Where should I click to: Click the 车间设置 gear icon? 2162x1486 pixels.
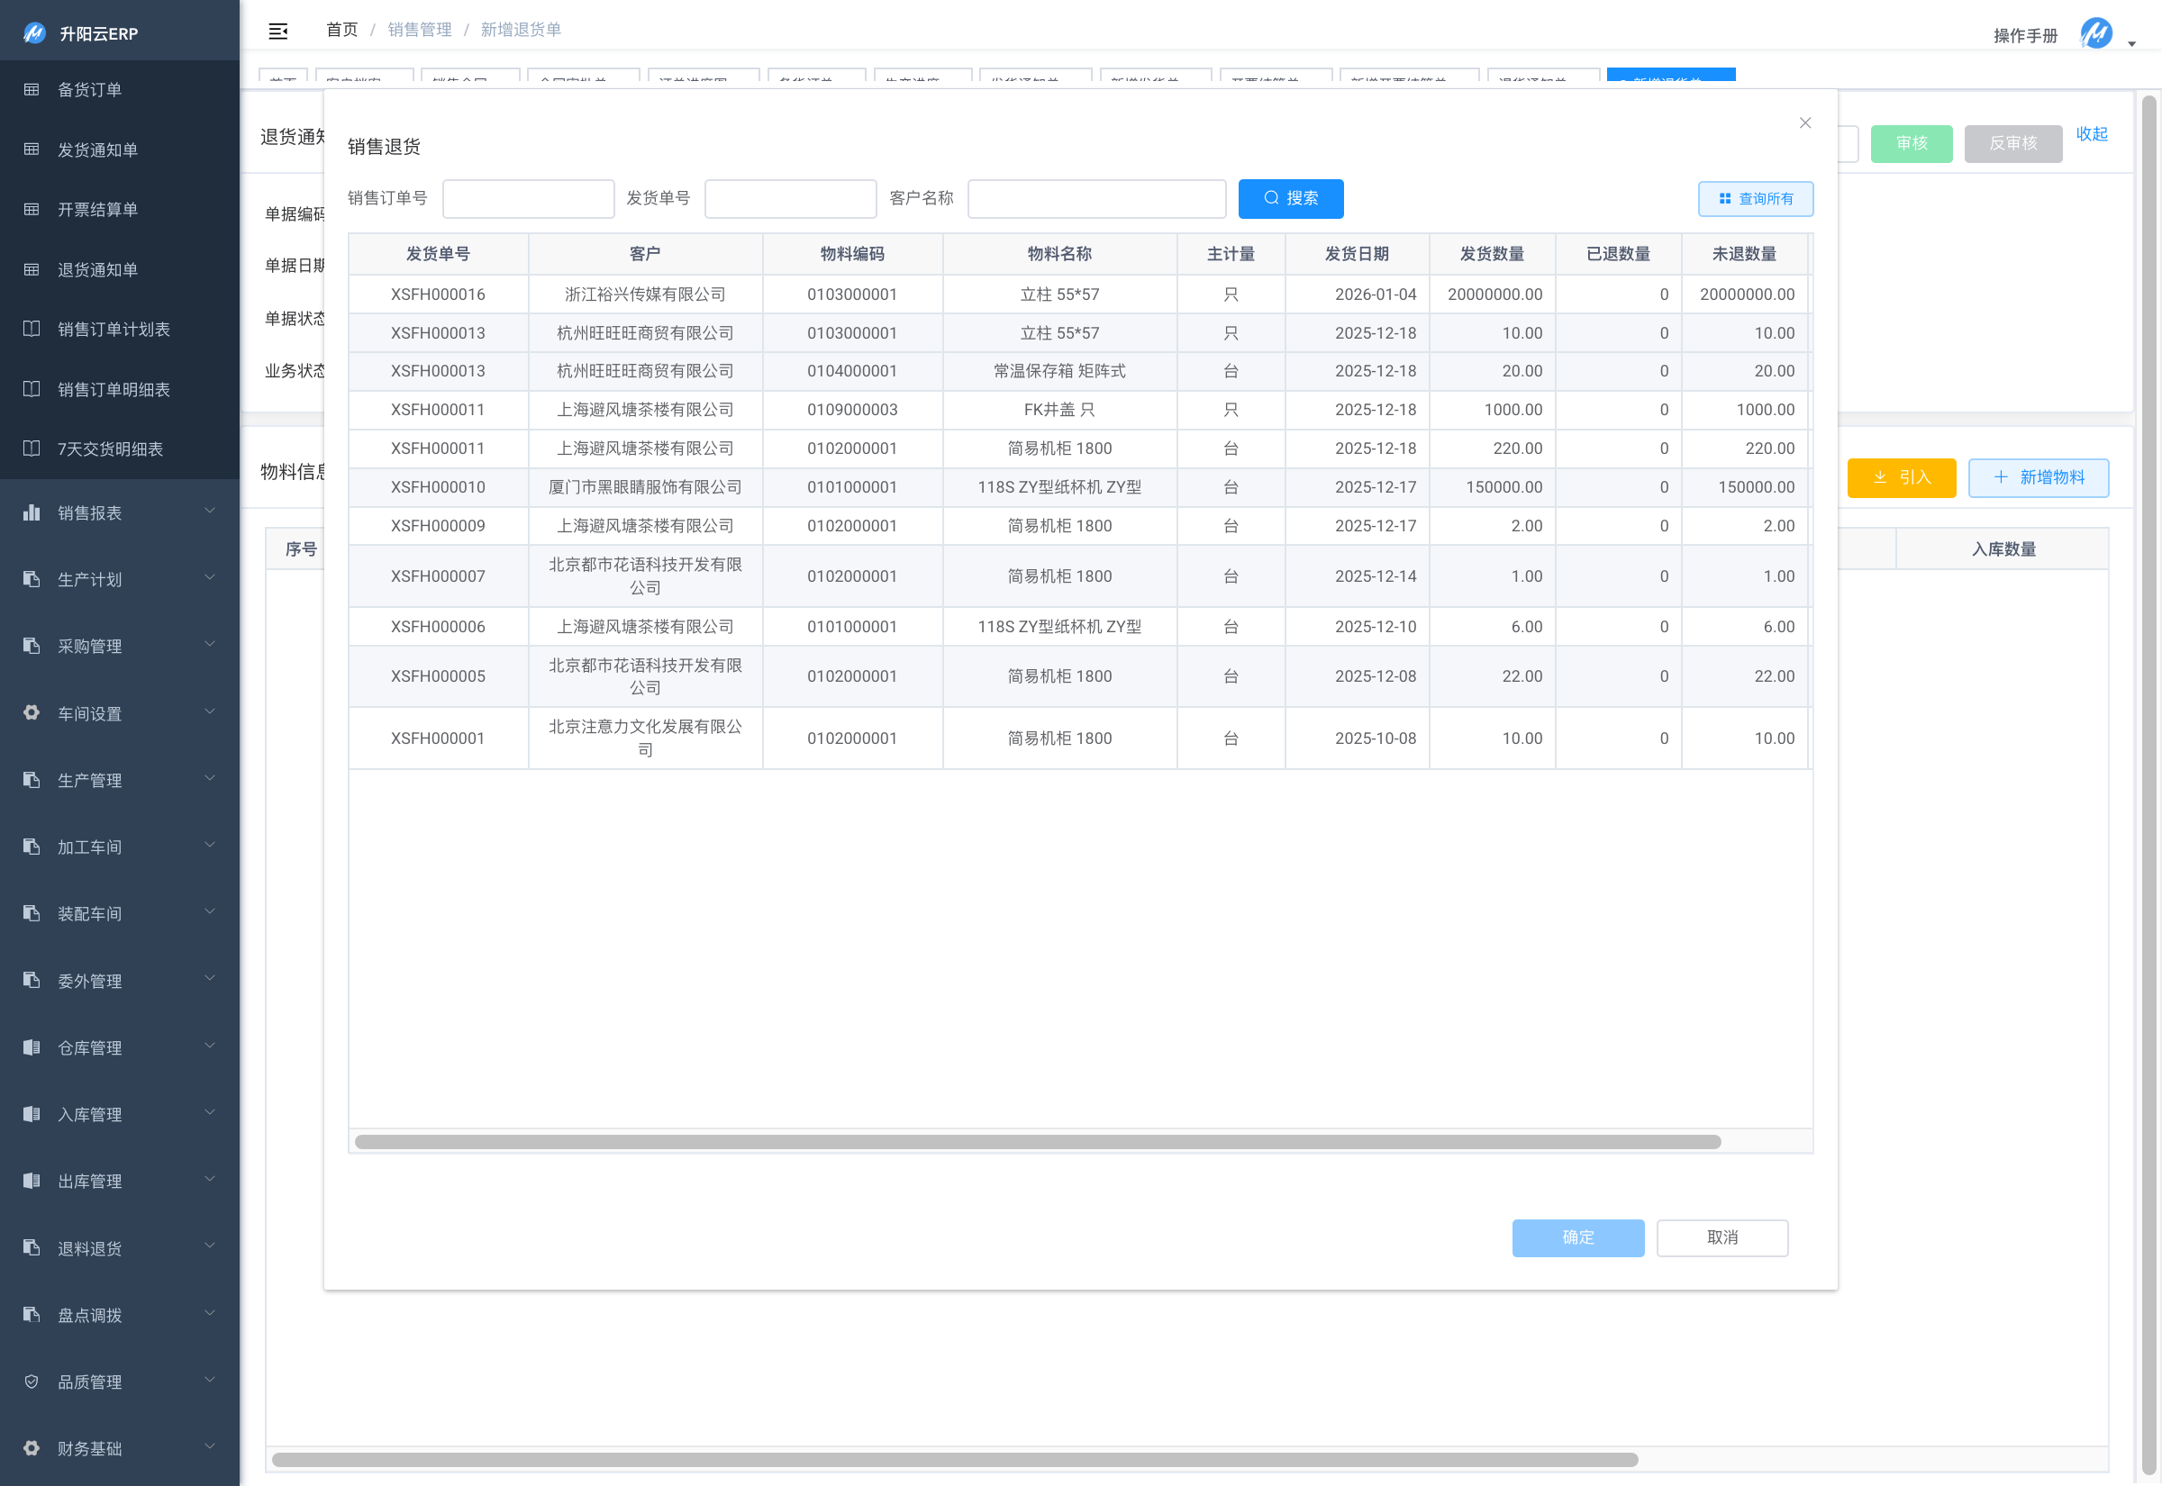(x=32, y=713)
